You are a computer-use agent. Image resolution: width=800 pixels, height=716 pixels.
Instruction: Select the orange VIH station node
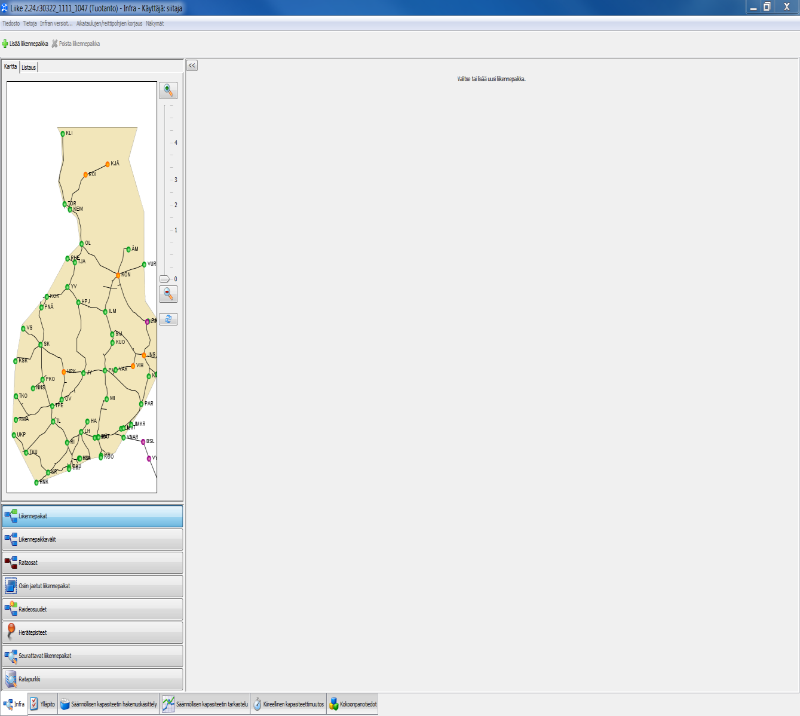[x=133, y=366]
